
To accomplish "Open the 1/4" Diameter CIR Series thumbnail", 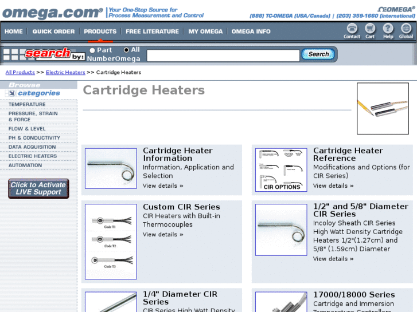I will coord(111,302).
